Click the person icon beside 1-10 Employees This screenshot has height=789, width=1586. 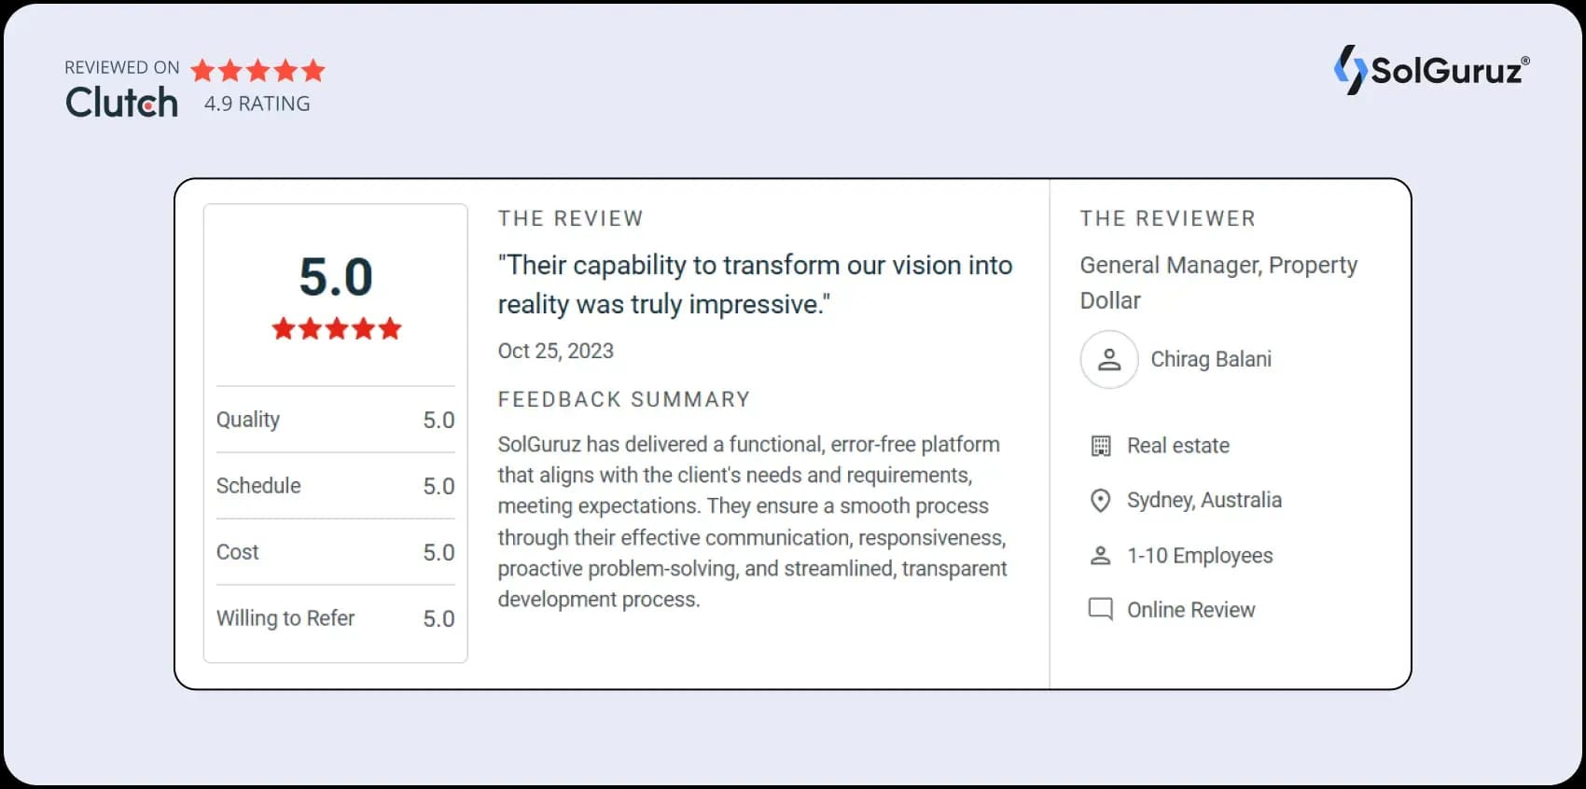click(1101, 556)
